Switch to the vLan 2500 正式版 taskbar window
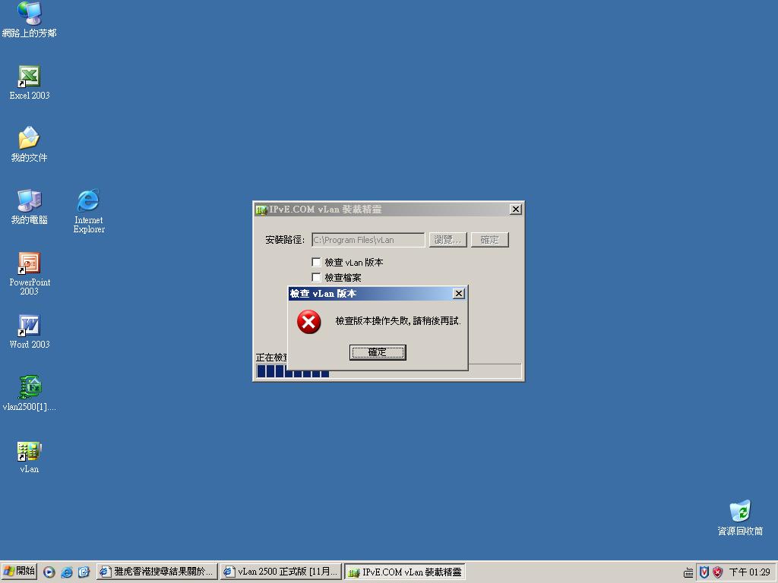This screenshot has width=778, height=583. [x=281, y=571]
